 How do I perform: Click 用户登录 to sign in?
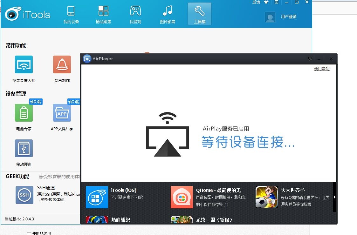[288, 17]
